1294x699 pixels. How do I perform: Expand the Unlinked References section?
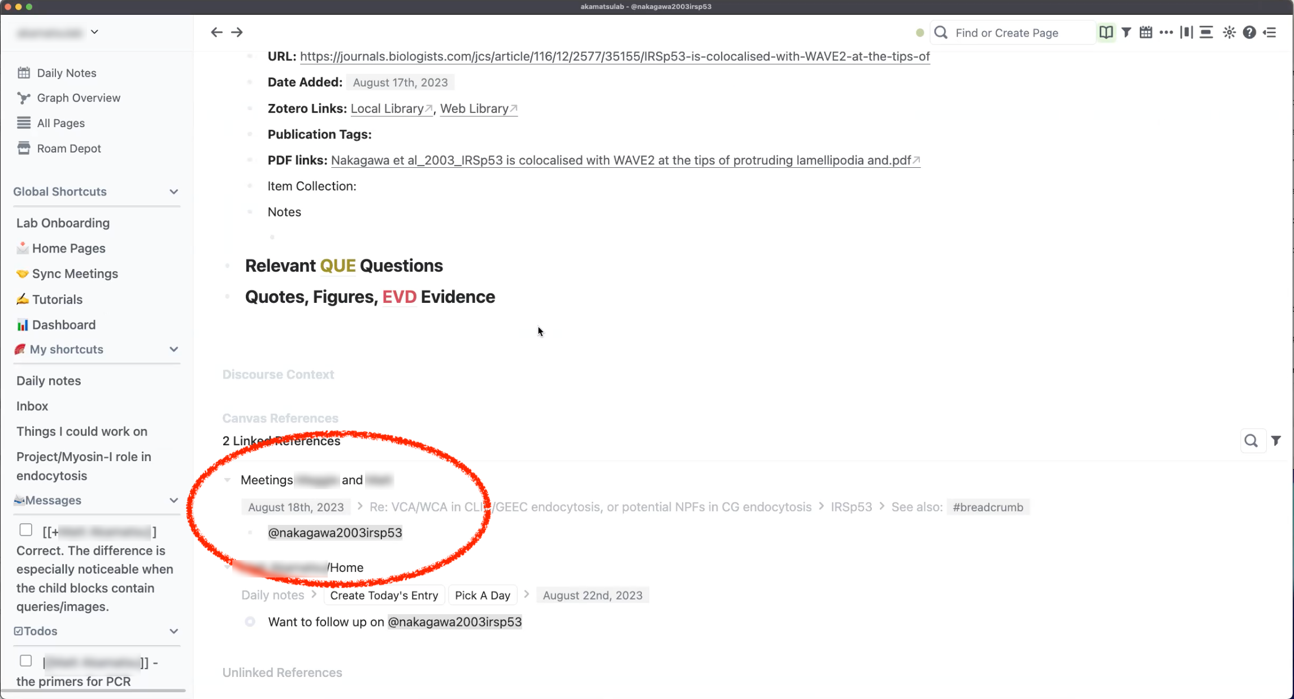coord(282,672)
